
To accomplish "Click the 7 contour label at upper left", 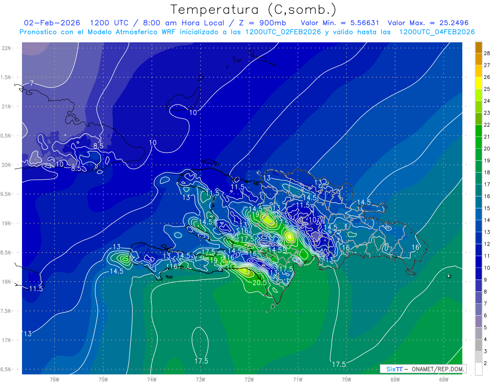I will click(32, 83).
